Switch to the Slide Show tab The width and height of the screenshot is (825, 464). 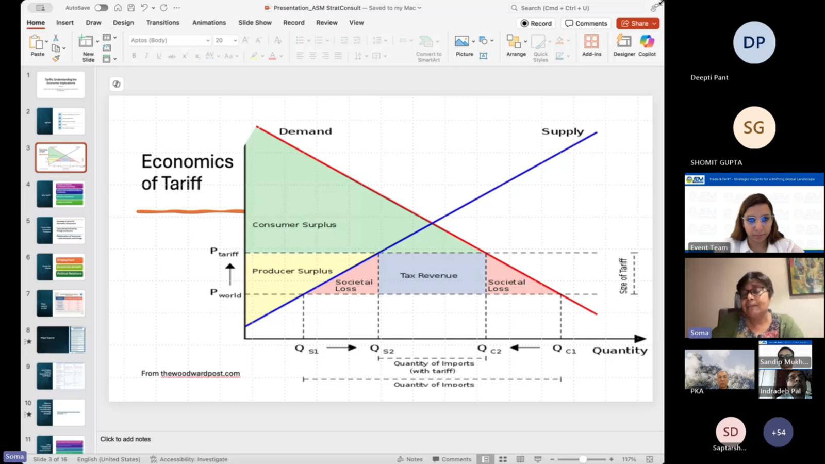[x=255, y=23]
